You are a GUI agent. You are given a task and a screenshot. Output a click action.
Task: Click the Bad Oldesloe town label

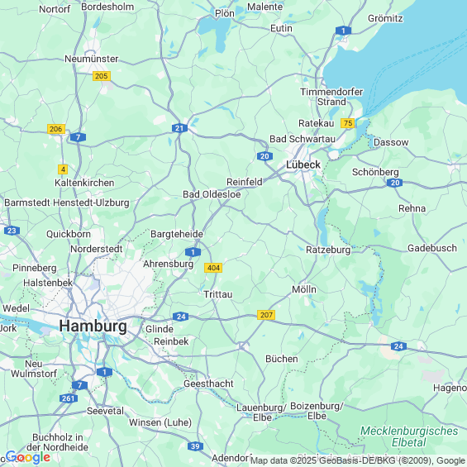[212, 194]
